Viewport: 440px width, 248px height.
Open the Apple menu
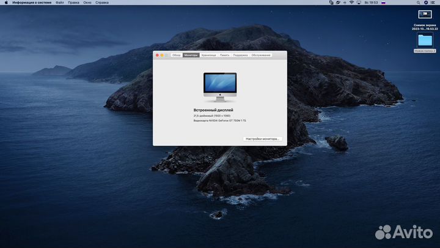click(6, 2)
